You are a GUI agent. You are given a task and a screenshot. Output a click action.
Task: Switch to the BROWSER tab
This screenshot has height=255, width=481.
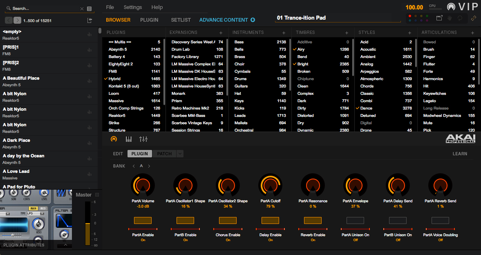pos(118,20)
